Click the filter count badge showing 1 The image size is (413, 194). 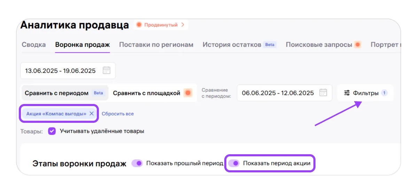[384, 93]
